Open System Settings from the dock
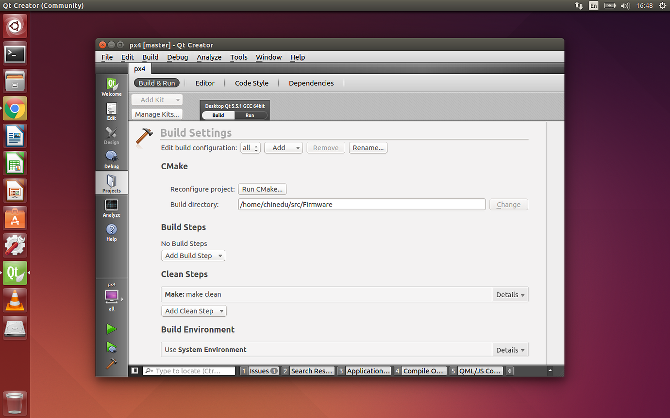 [15, 245]
